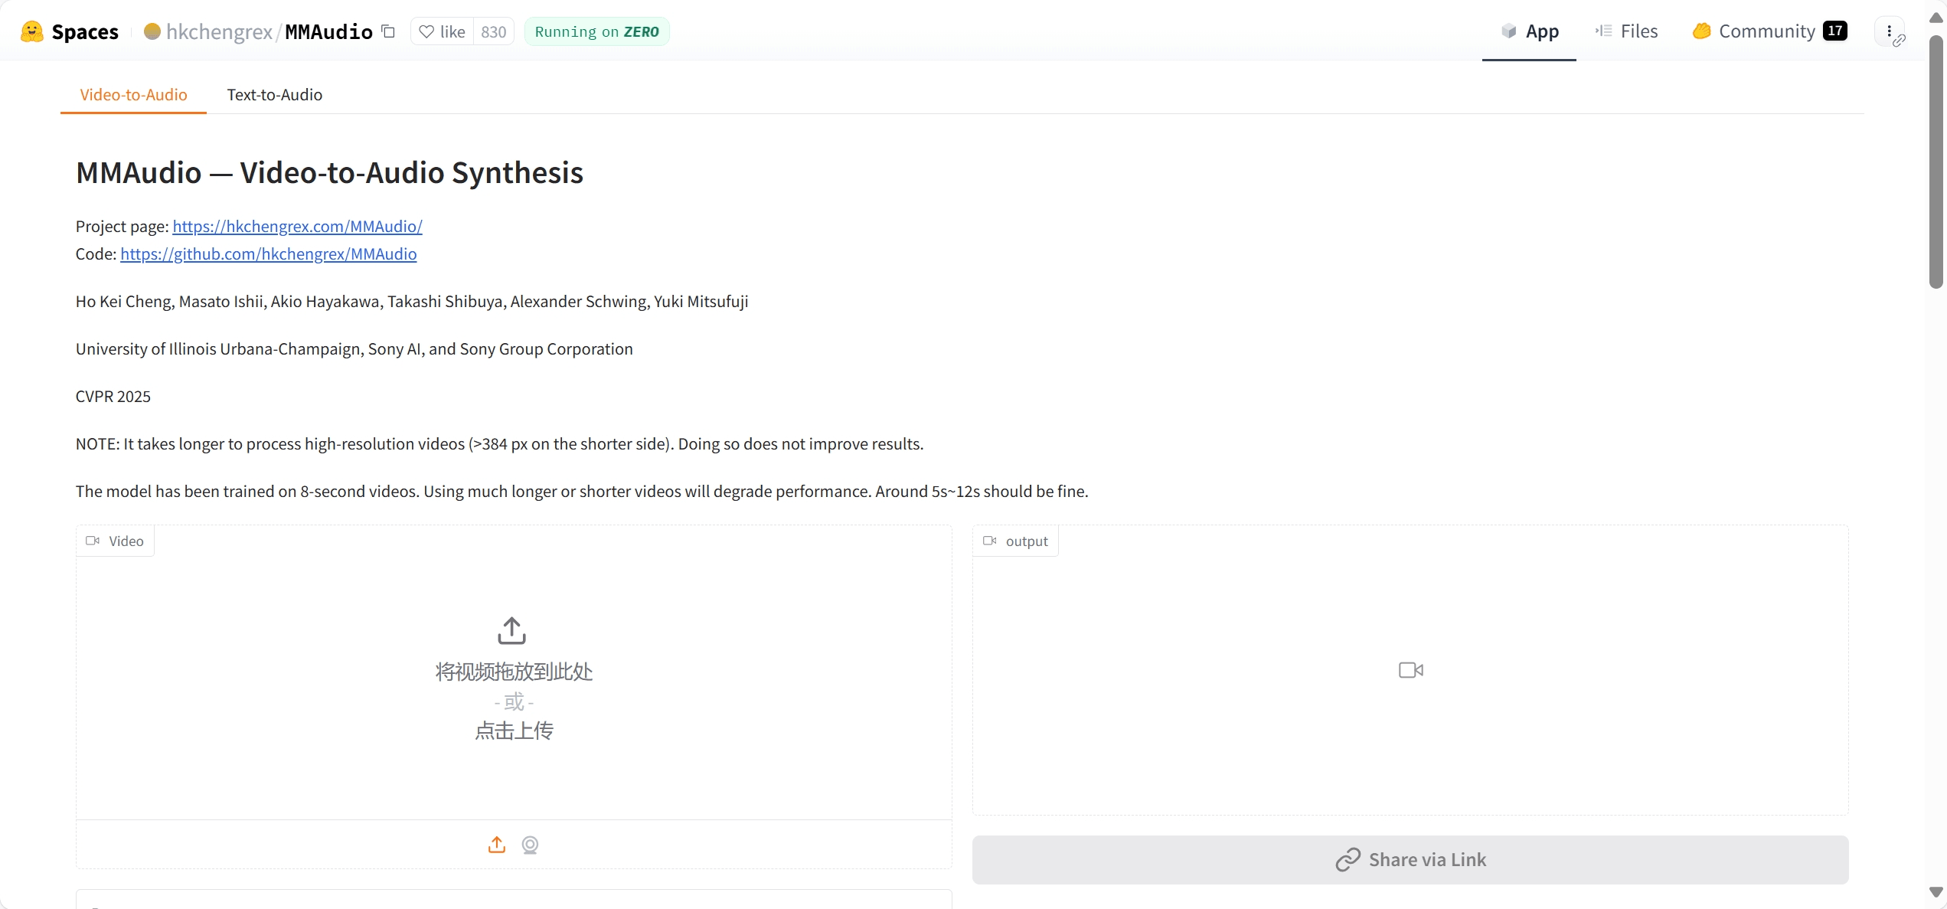
Task: Click the Community hands icon
Action: point(1701,31)
